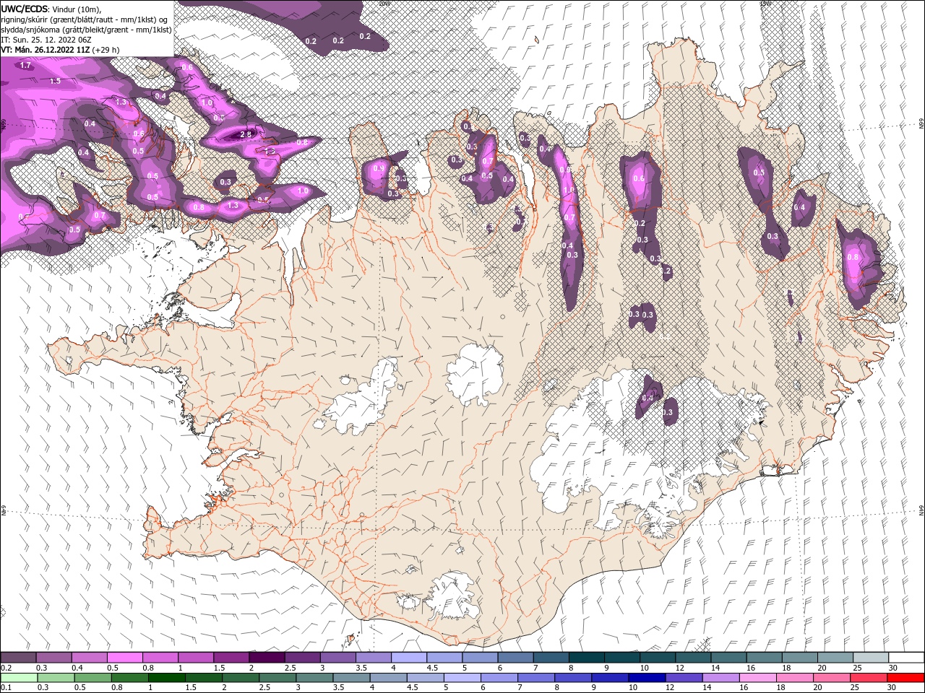Pick the white snow legend swatch at 30
This screenshot has width=925, height=693.
coord(907,658)
